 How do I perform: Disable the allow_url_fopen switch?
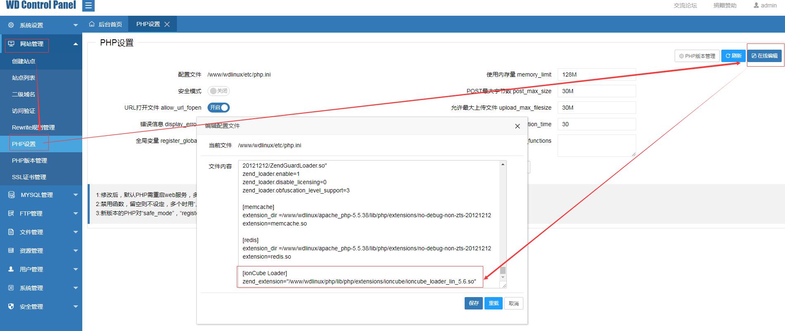click(218, 108)
